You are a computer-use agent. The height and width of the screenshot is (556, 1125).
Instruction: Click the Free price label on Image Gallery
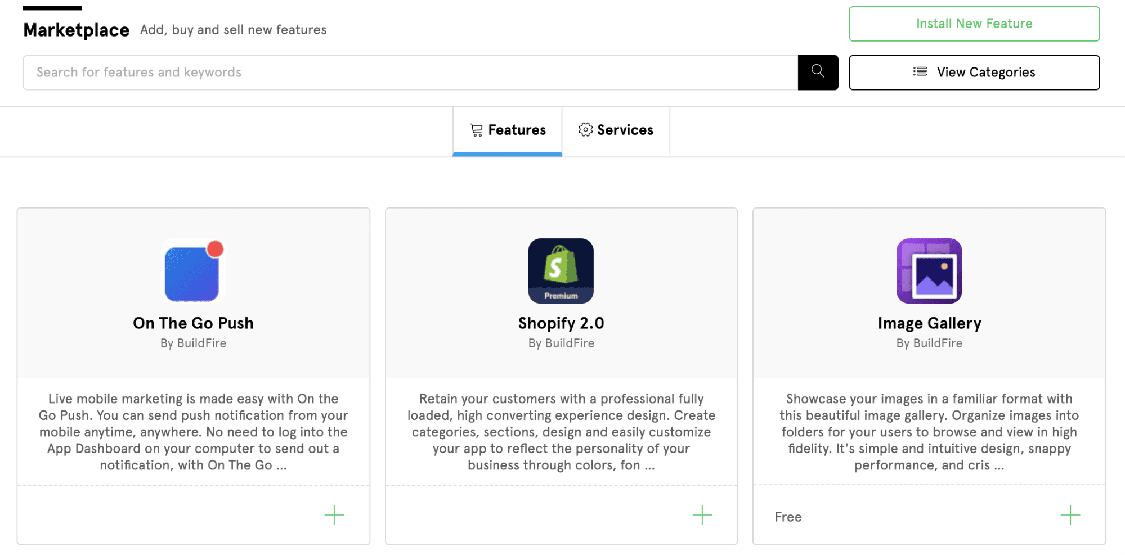[x=787, y=516]
